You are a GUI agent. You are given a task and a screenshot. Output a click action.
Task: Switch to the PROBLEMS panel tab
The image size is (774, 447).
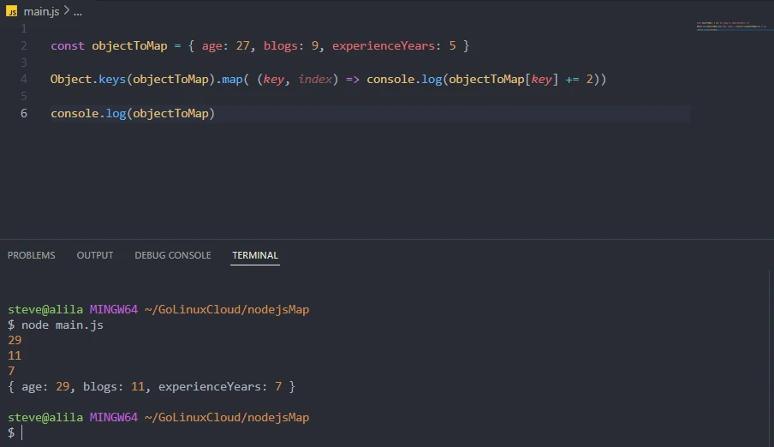[31, 255]
